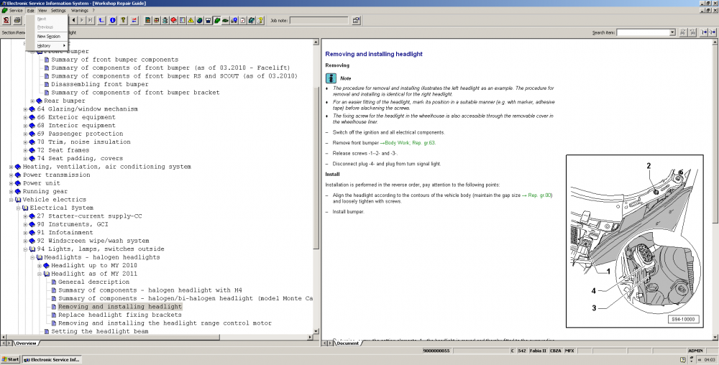Open Removing and installing headlight range control motor

(165, 323)
